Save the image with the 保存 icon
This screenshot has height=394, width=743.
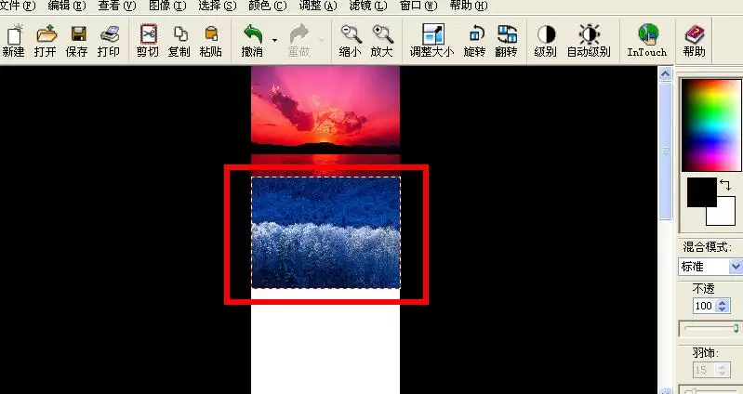click(78, 35)
